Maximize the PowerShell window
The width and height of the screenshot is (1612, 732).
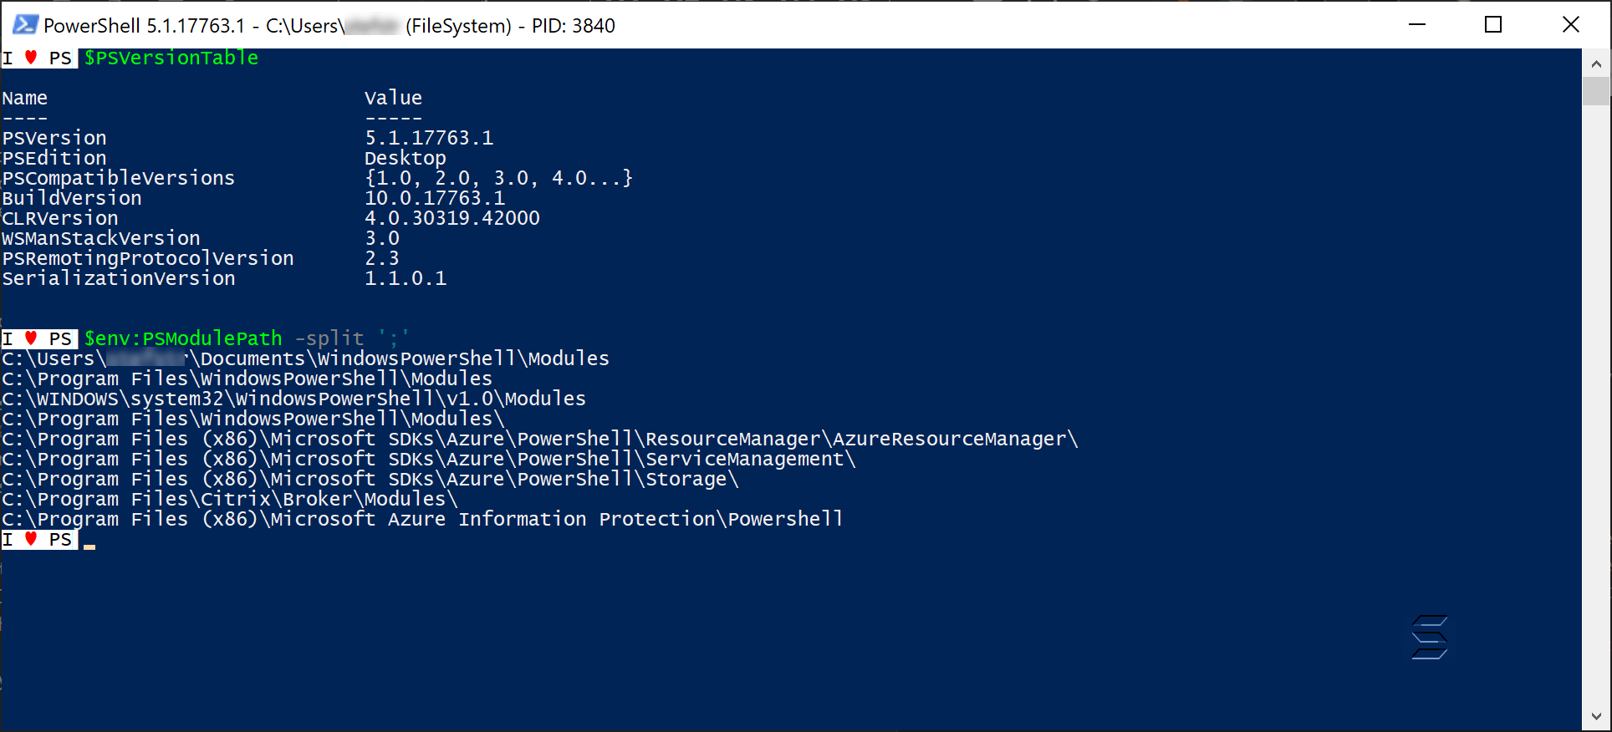[1493, 25]
